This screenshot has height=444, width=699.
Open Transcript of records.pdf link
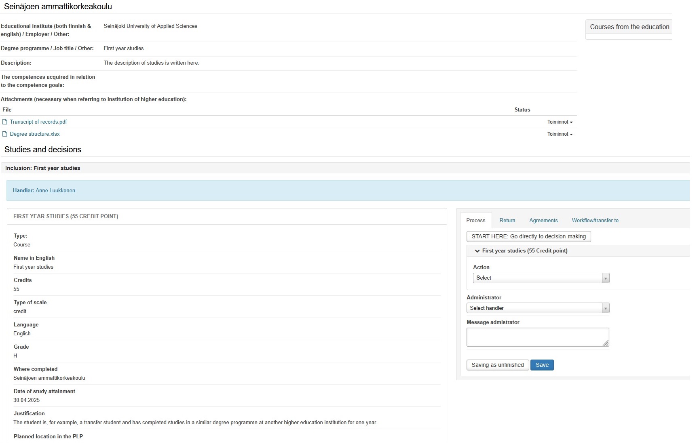tap(38, 122)
